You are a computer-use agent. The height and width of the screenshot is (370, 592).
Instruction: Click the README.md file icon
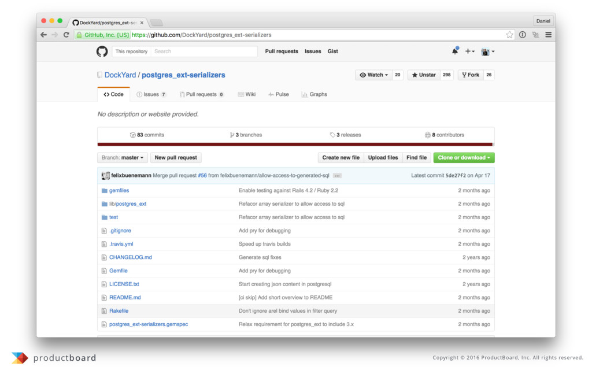pos(104,298)
